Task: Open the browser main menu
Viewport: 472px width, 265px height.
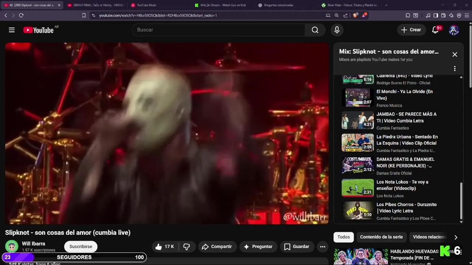Action: coord(467,15)
